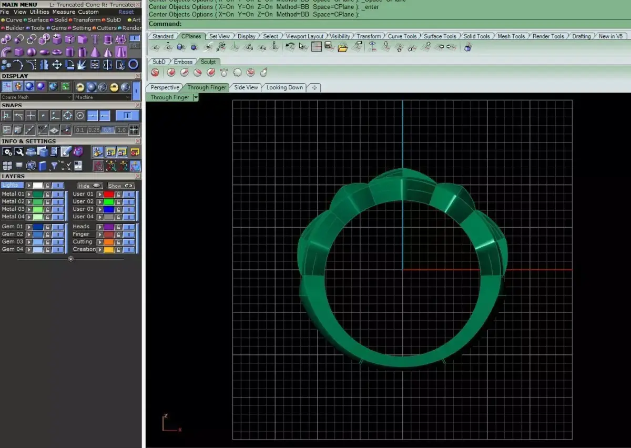Viewport: 631px width, 448px height.
Task: Expand the Metal 01 layer arrow
Action: point(29,194)
